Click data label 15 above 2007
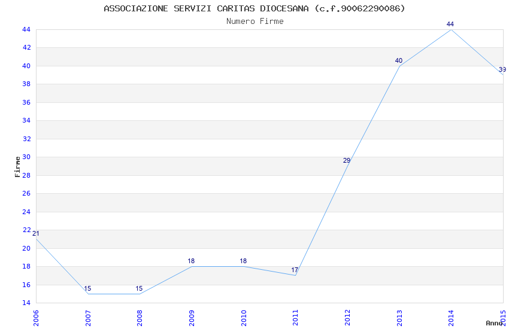The height and width of the screenshot is (329, 509). [87, 288]
